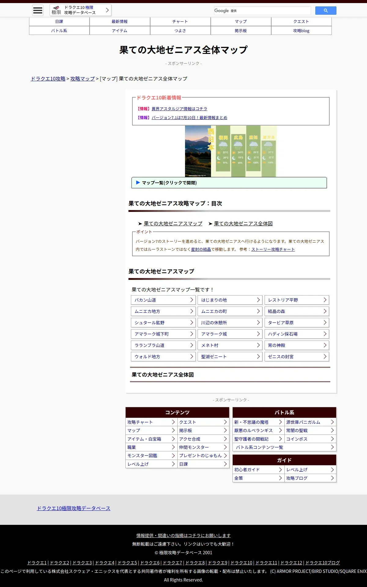Image resolution: width=367 pixels, height=587 pixels.
Task: Open the アマラーク城 map button
Action: (x=230, y=334)
